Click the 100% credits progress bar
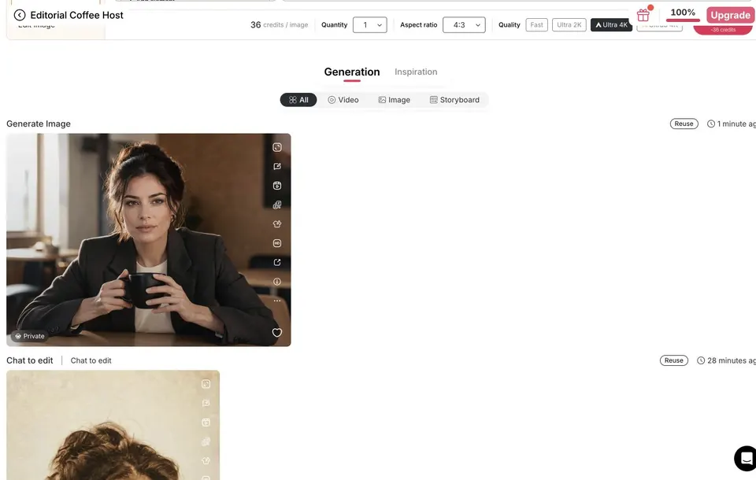This screenshot has height=480, width=756. [x=683, y=20]
